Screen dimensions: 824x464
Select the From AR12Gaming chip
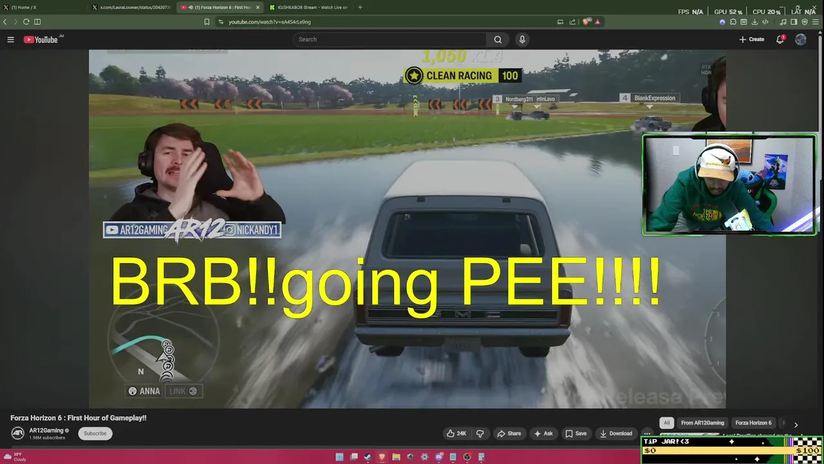[702, 423]
